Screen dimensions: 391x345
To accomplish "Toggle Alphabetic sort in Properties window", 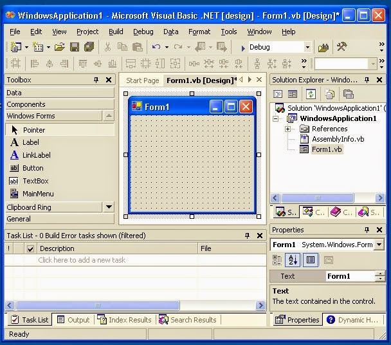I will coord(293,260).
